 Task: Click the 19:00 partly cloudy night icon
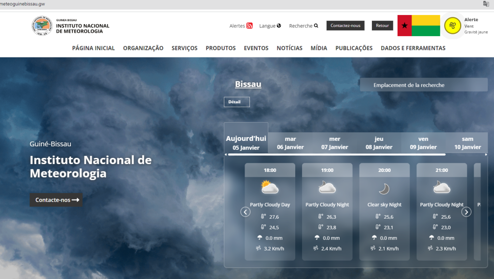327,187
